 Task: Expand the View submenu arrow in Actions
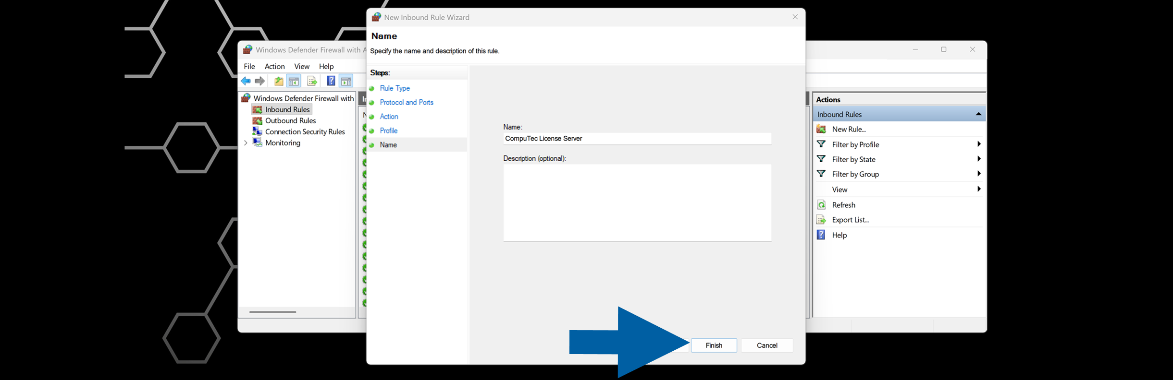[979, 189]
